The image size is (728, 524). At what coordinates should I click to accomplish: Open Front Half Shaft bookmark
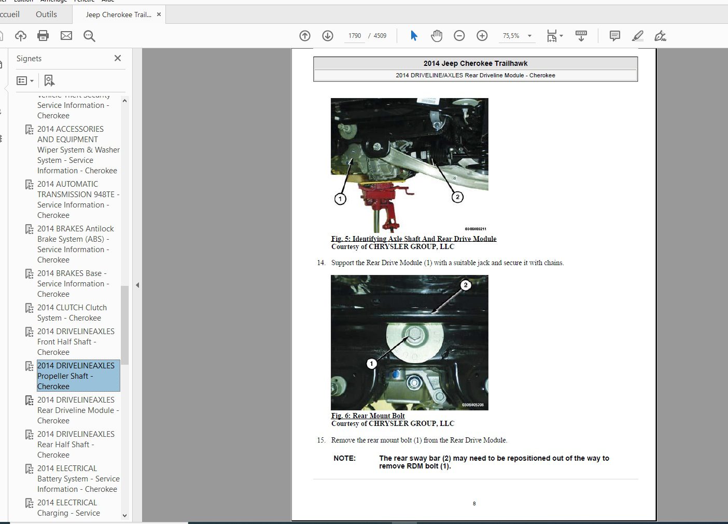76,341
